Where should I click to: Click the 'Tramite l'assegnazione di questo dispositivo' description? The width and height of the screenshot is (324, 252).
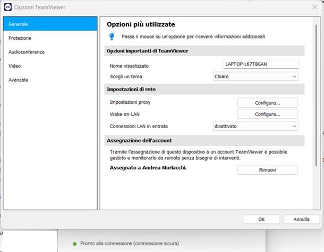pos(198,155)
